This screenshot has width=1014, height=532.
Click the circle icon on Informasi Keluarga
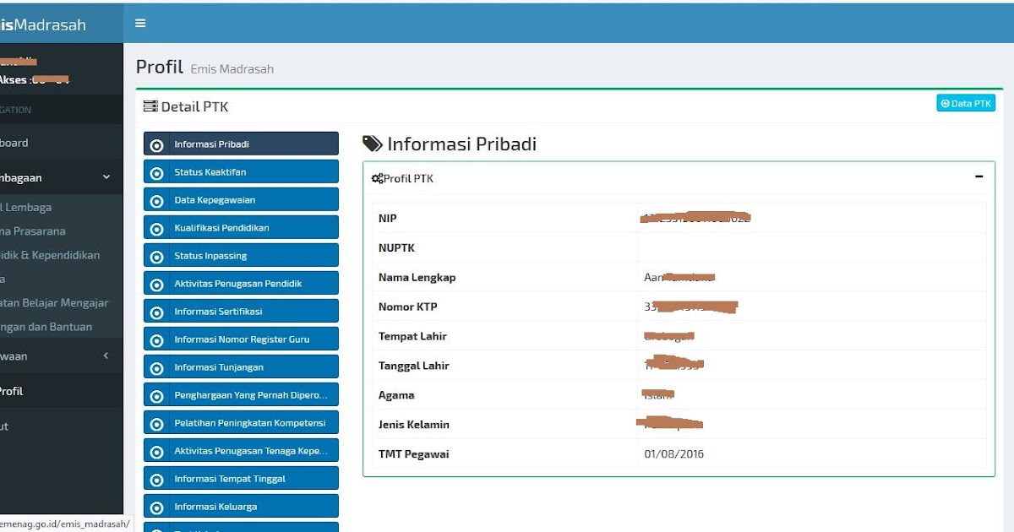click(156, 508)
